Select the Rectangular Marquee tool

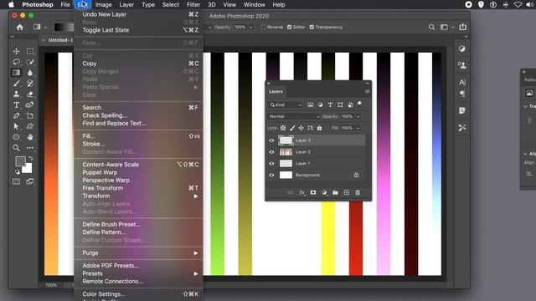click(x=30, y=51)
